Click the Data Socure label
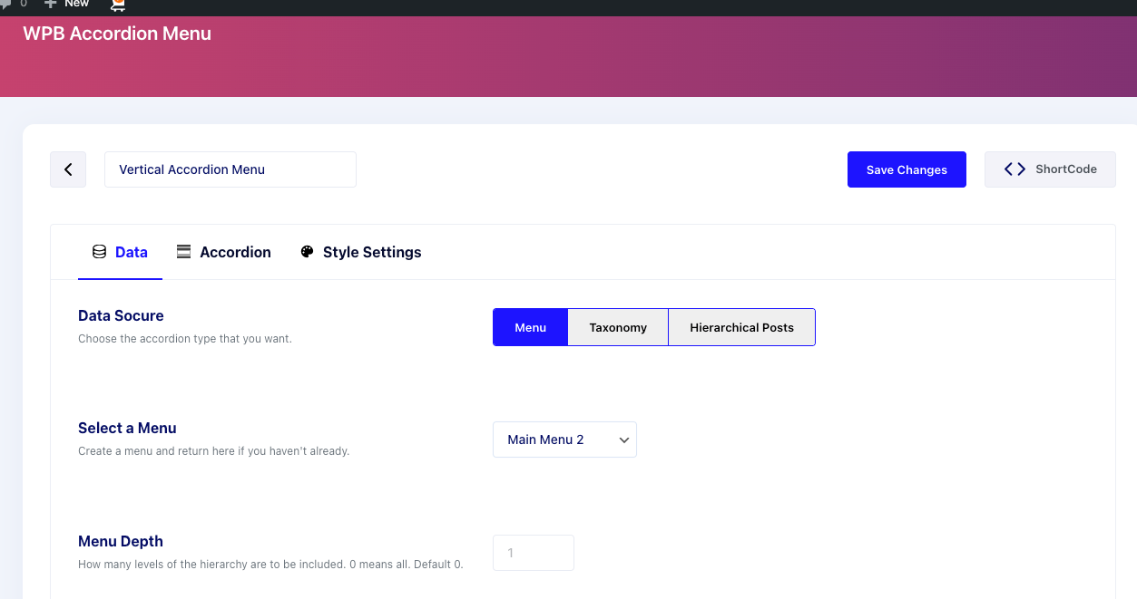 coord(121,315)
